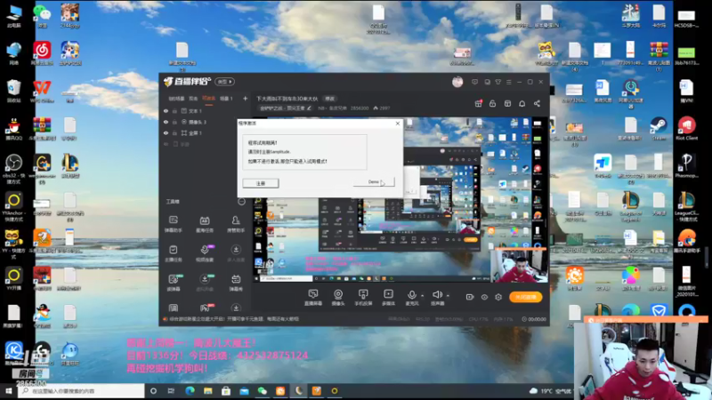Click the Windows Start button
712x400 pixels.
[9, 391]
